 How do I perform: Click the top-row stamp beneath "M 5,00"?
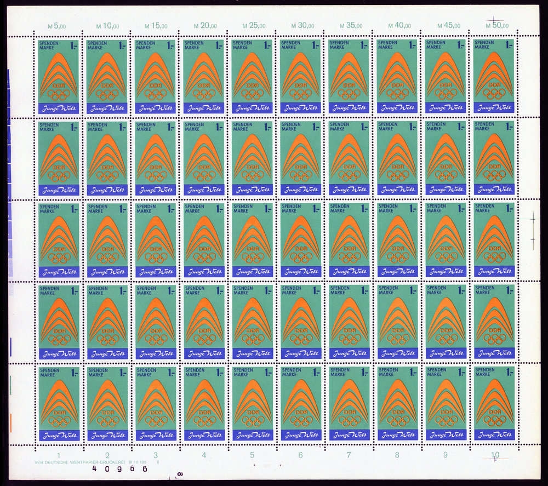point(59,77)
